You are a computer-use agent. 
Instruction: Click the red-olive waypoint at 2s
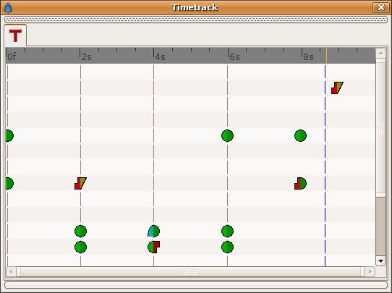(x=80, y=183)
